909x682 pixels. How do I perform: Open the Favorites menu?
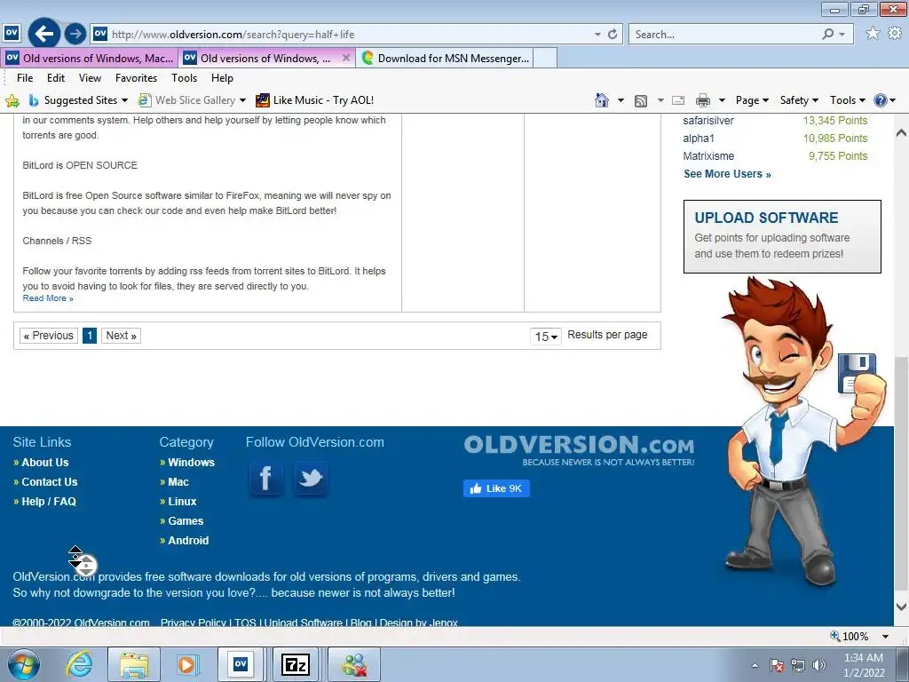pyautogui.click(x=136, y=78)
